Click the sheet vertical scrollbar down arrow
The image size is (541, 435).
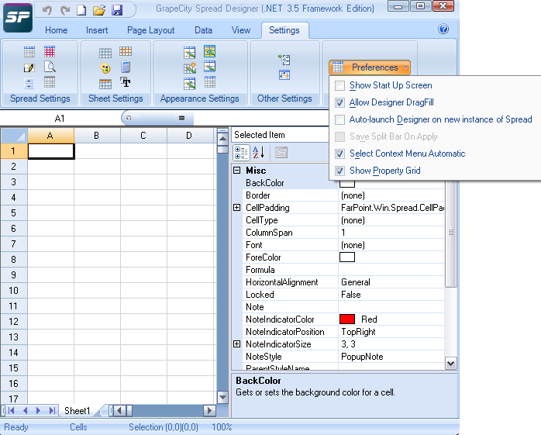point(222,398)
